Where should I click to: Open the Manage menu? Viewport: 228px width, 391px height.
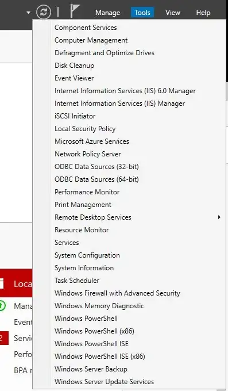point(107,13)
